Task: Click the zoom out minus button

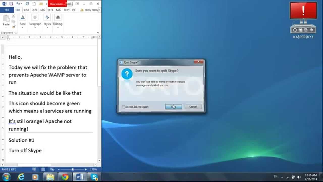Action: (59, 169)
